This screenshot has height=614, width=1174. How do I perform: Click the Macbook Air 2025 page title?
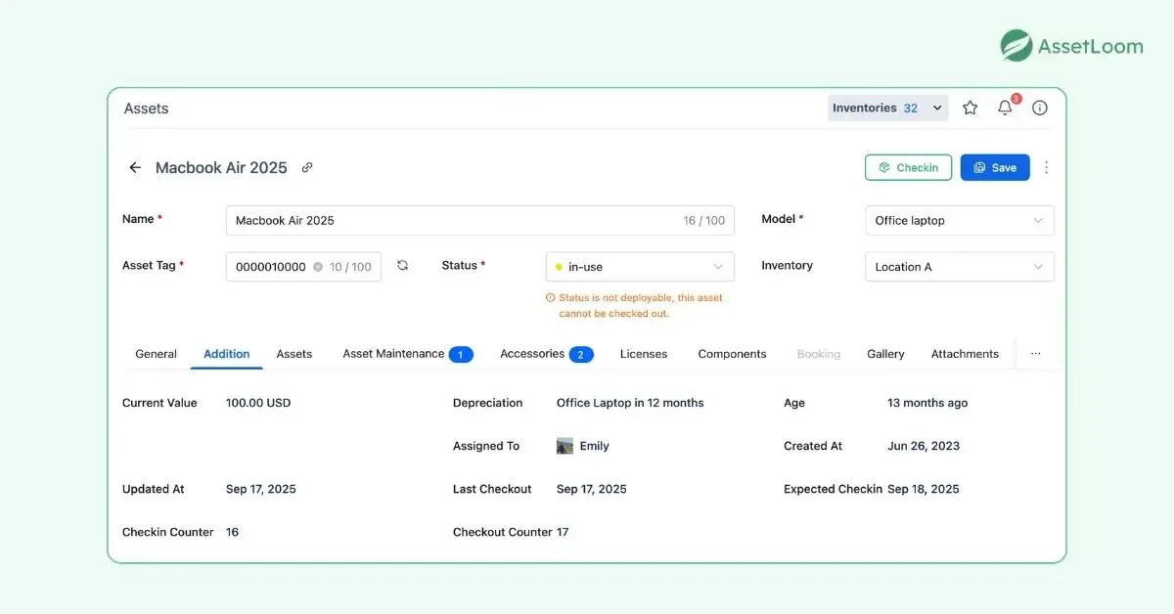point(221,168)
